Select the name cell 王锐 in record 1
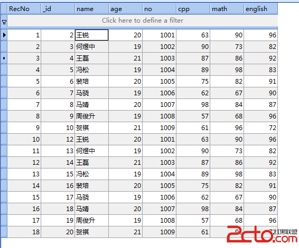The height and width of the screenshot is (248, 299). 92,35
